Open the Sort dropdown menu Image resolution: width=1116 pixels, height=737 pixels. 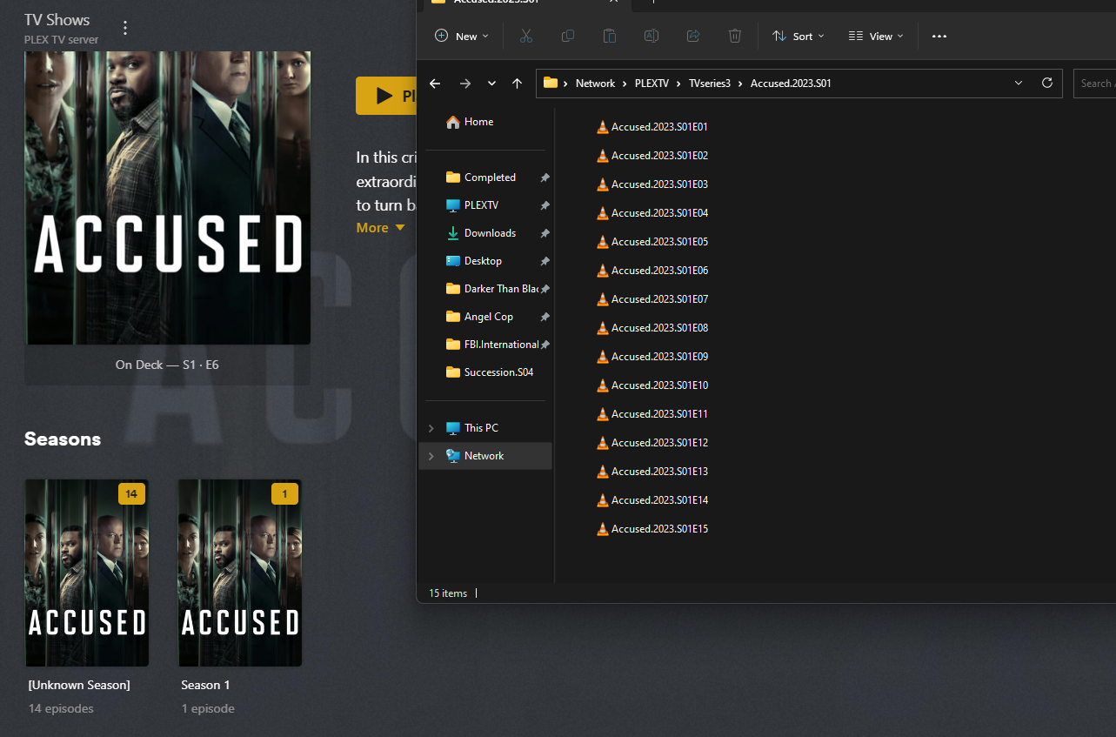click(x=799, y=36)
